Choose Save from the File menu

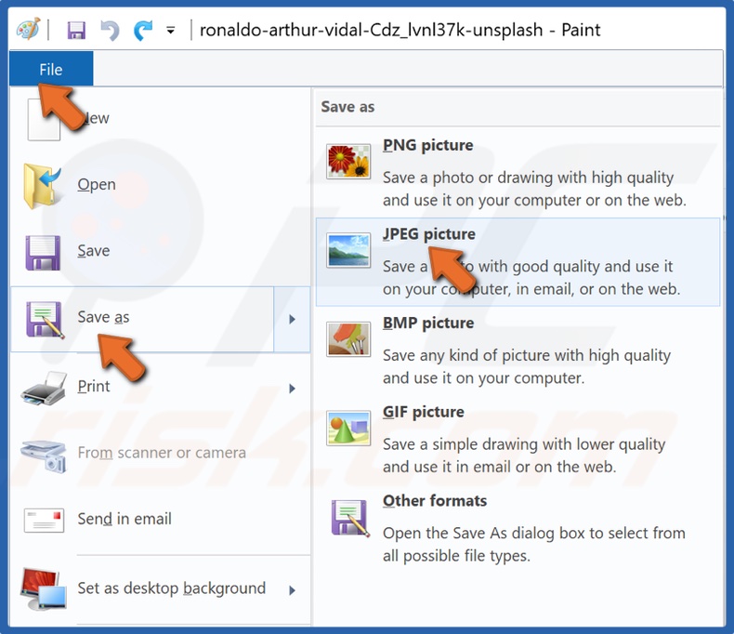[x=160, y=251]
